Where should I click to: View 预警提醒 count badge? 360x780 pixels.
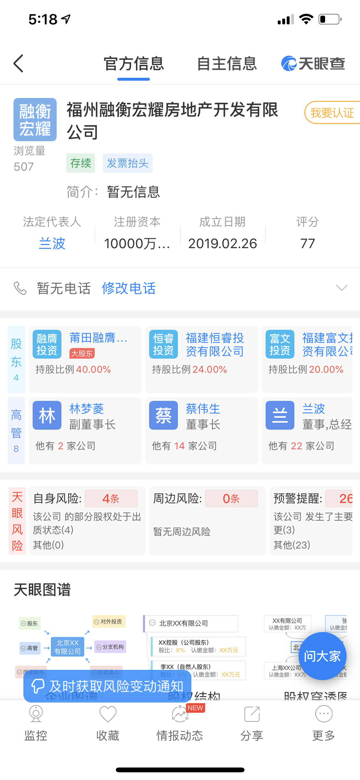pyautogui.click(x=339, y=499)
